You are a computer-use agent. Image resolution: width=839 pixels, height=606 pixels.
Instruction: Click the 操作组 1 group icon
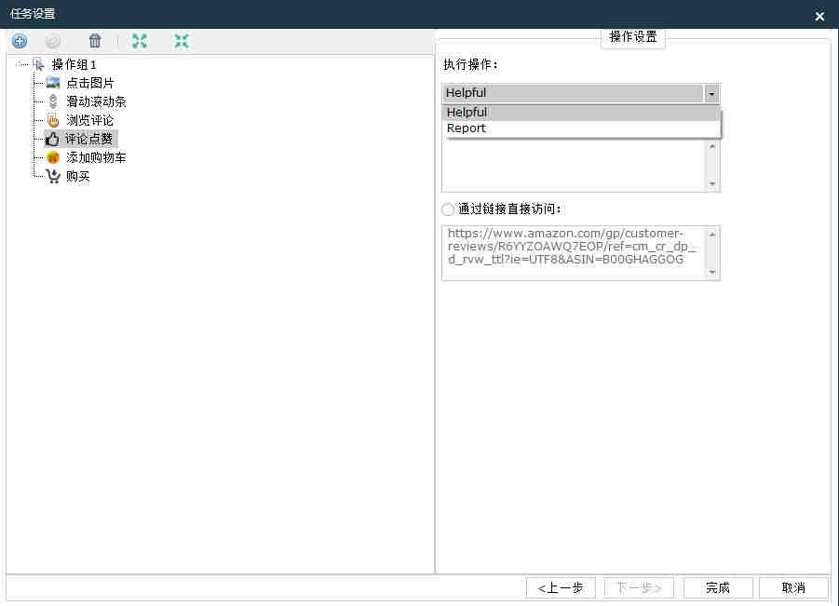tap(38, 65)
